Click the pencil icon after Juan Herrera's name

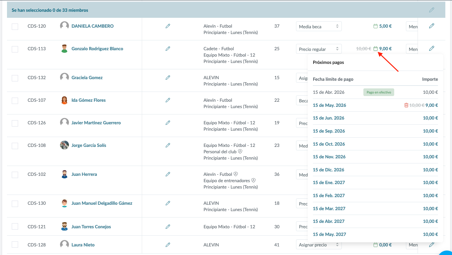point(168,174)
